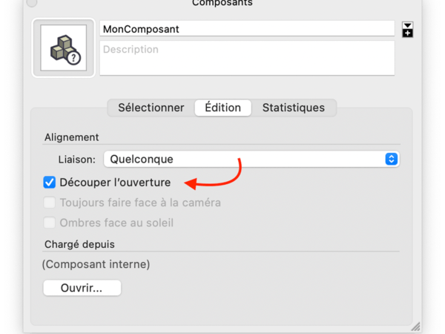The image size is (445, 334).
Task: Open the Statistiques tab
Action: pyautogui.click(x=293, y=108)
